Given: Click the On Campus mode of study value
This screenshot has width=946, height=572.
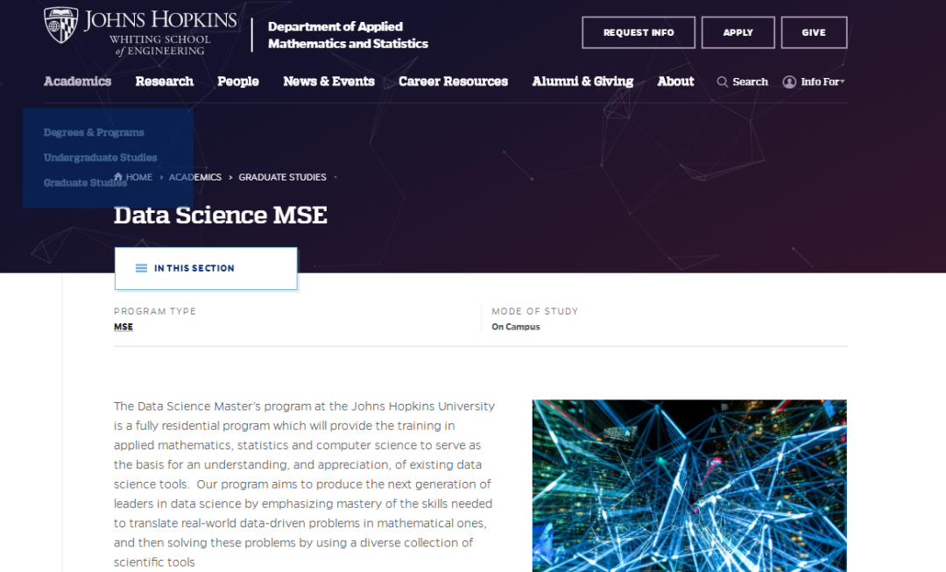Looking at the screenshot, I should (x=516, y=327).
